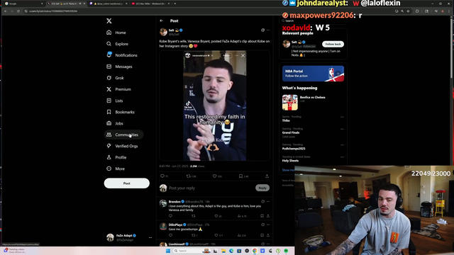Open Communities in the sidebar
This screenshot has height=255, width=454.
[x=123, y=135]
